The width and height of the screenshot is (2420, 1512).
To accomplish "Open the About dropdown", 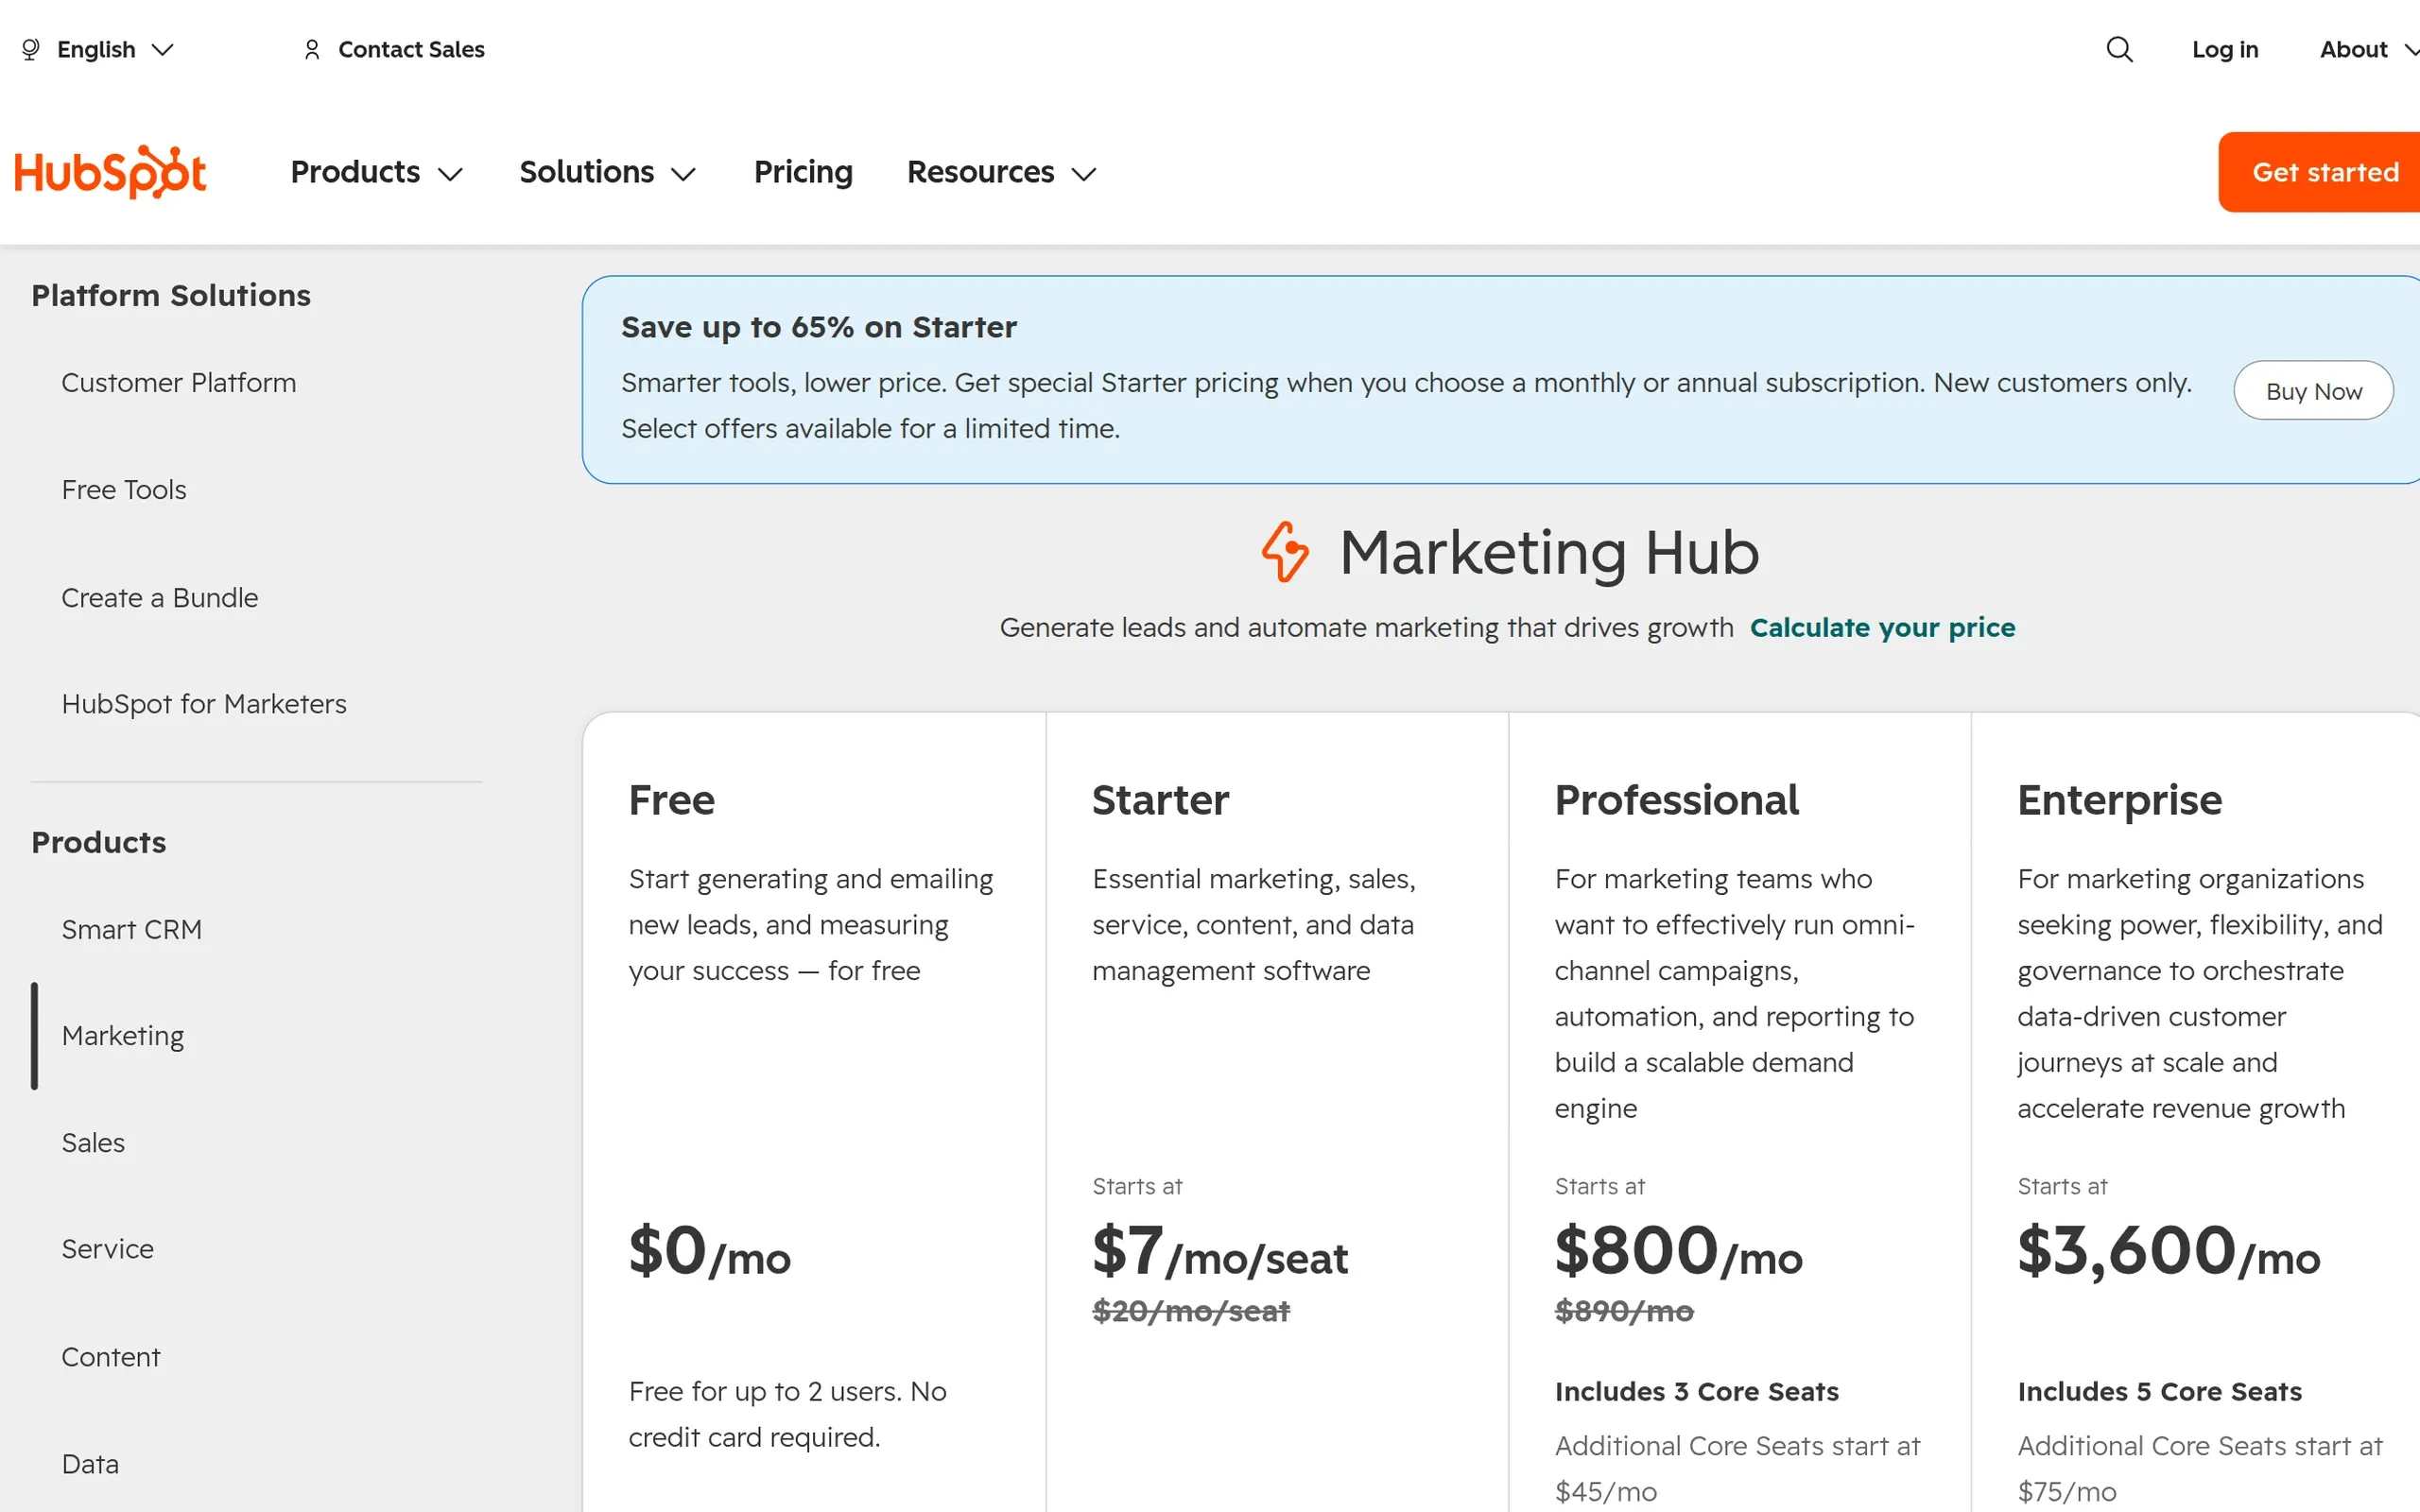I will pos(2368,49).
